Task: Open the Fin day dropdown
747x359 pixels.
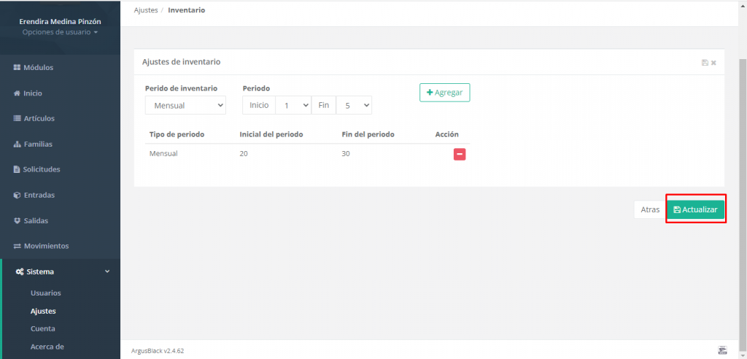Action: pyautogui.click(x=354, y=105)
